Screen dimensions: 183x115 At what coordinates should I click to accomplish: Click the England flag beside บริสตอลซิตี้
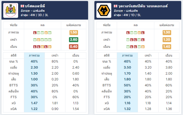coord(22,6)
